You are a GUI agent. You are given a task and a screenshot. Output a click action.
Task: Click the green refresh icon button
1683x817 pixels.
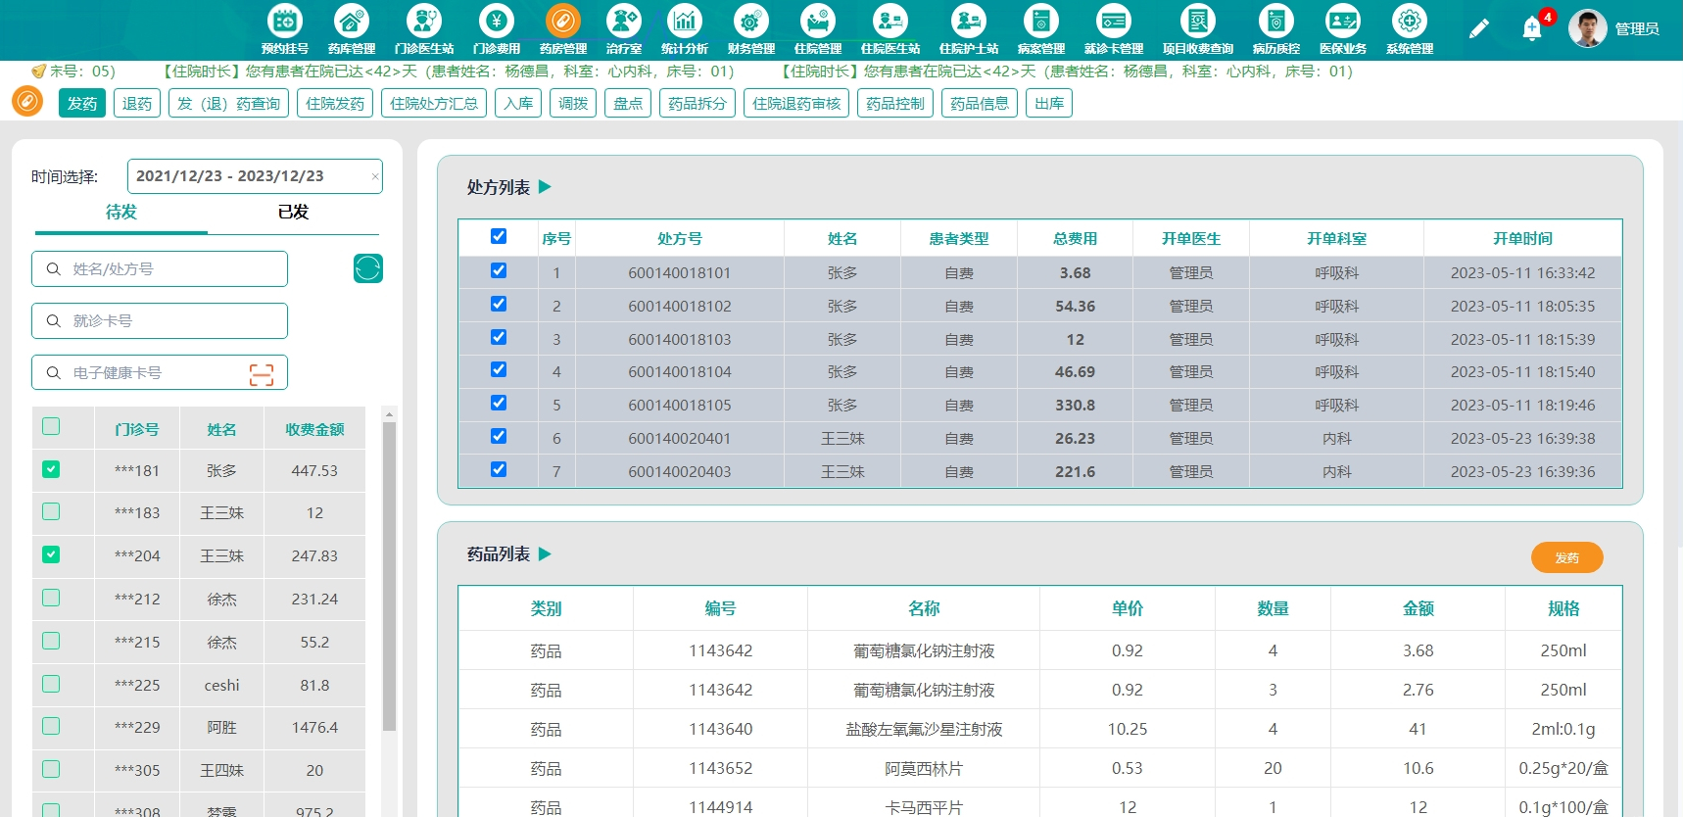(x=368, y=268)
